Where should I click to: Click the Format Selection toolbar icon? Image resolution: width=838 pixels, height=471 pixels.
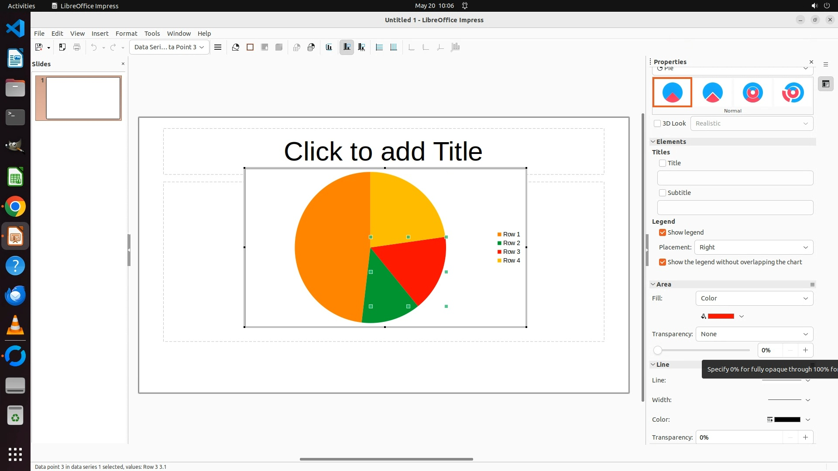pos(218,47)
